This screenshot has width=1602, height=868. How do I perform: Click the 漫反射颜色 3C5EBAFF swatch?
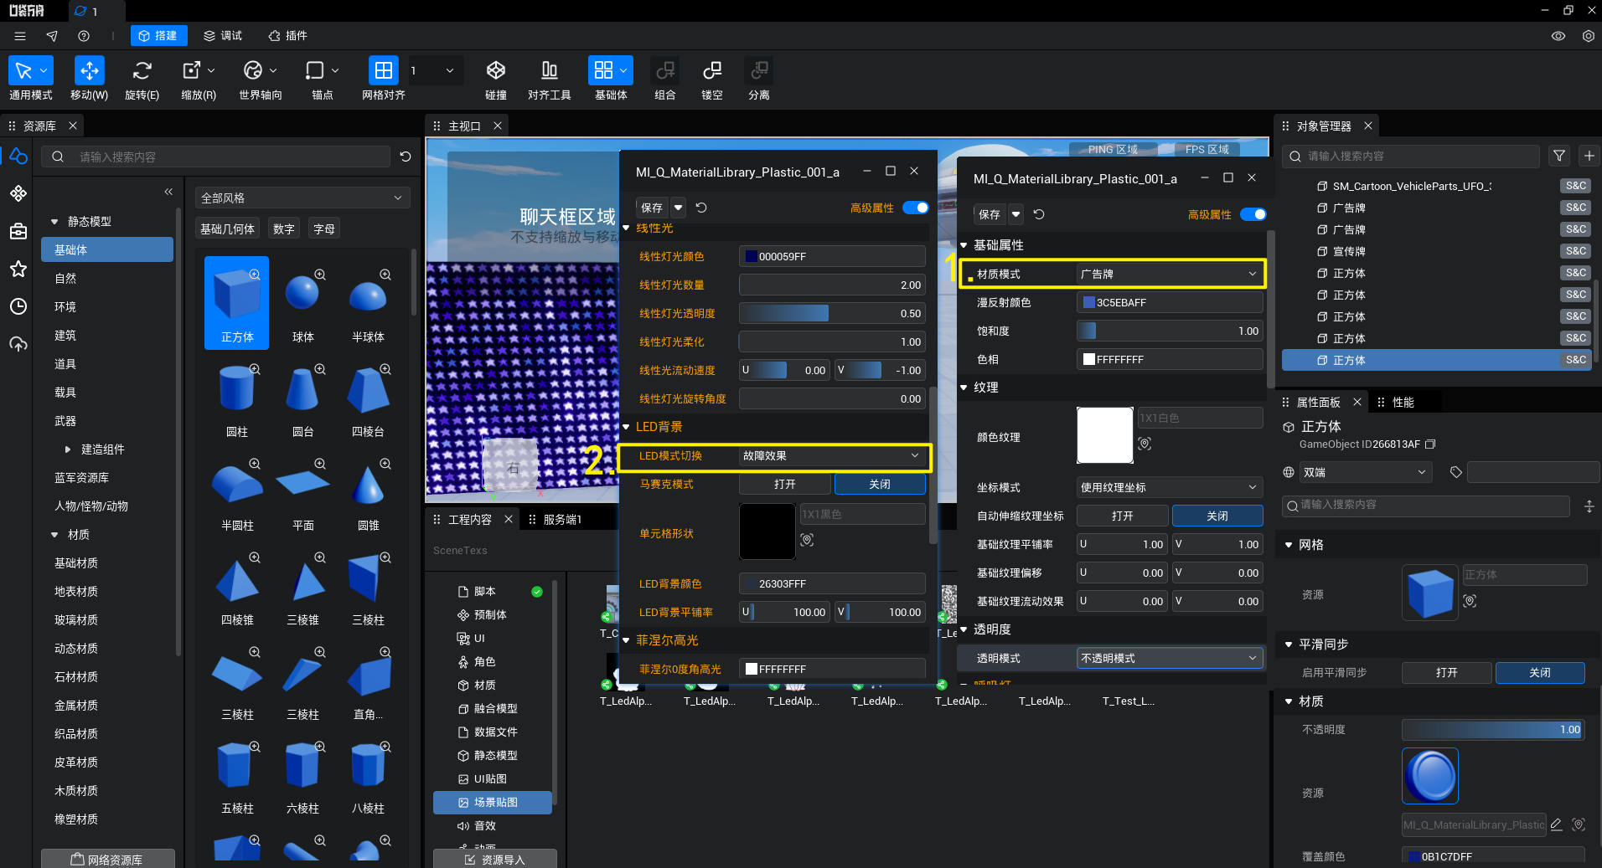pos(1089,302)
